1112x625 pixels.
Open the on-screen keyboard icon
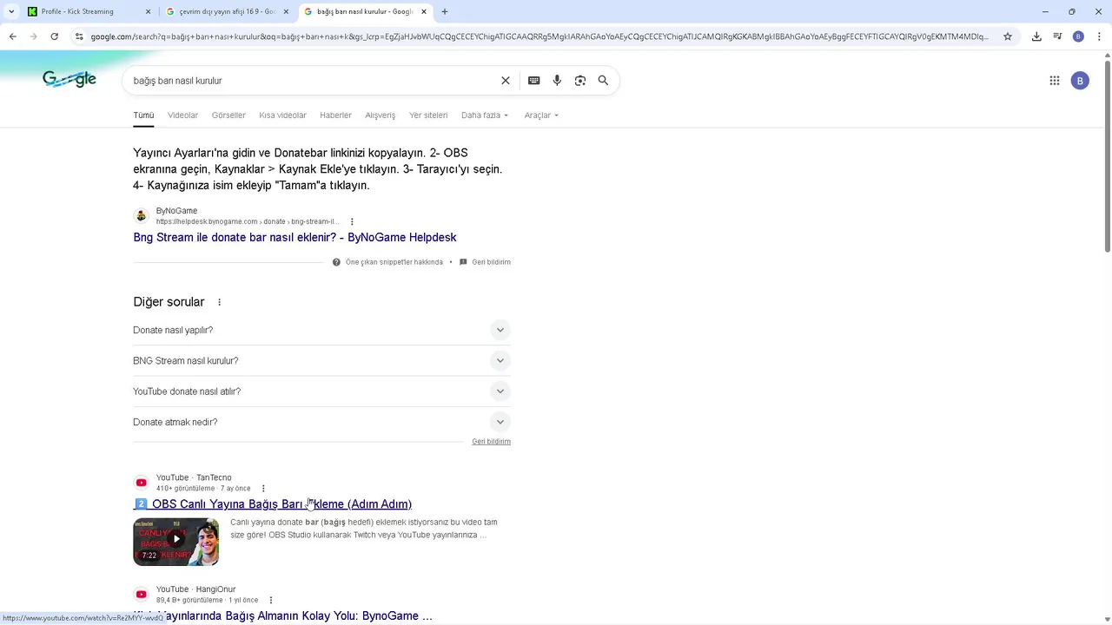point(534,81)
